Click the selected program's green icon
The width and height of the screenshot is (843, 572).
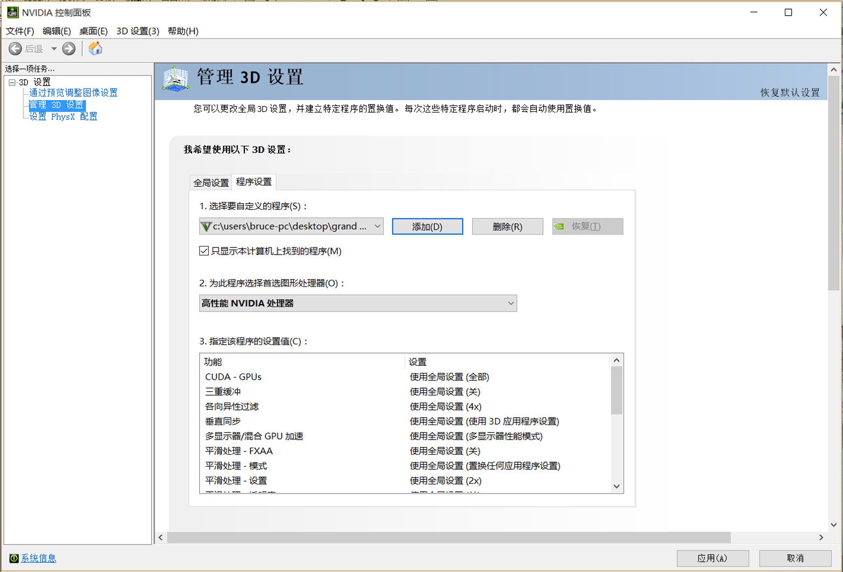pyautogui.click(x=206, y=227)
